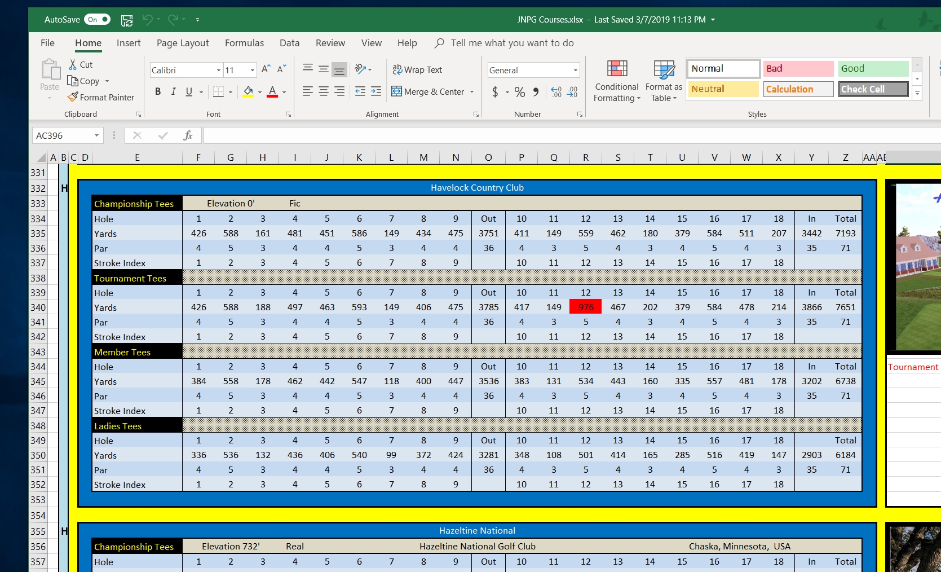The image size is (941, 572).
Task: Expand the General number format dropdown
Action: [x=575, y=70]
